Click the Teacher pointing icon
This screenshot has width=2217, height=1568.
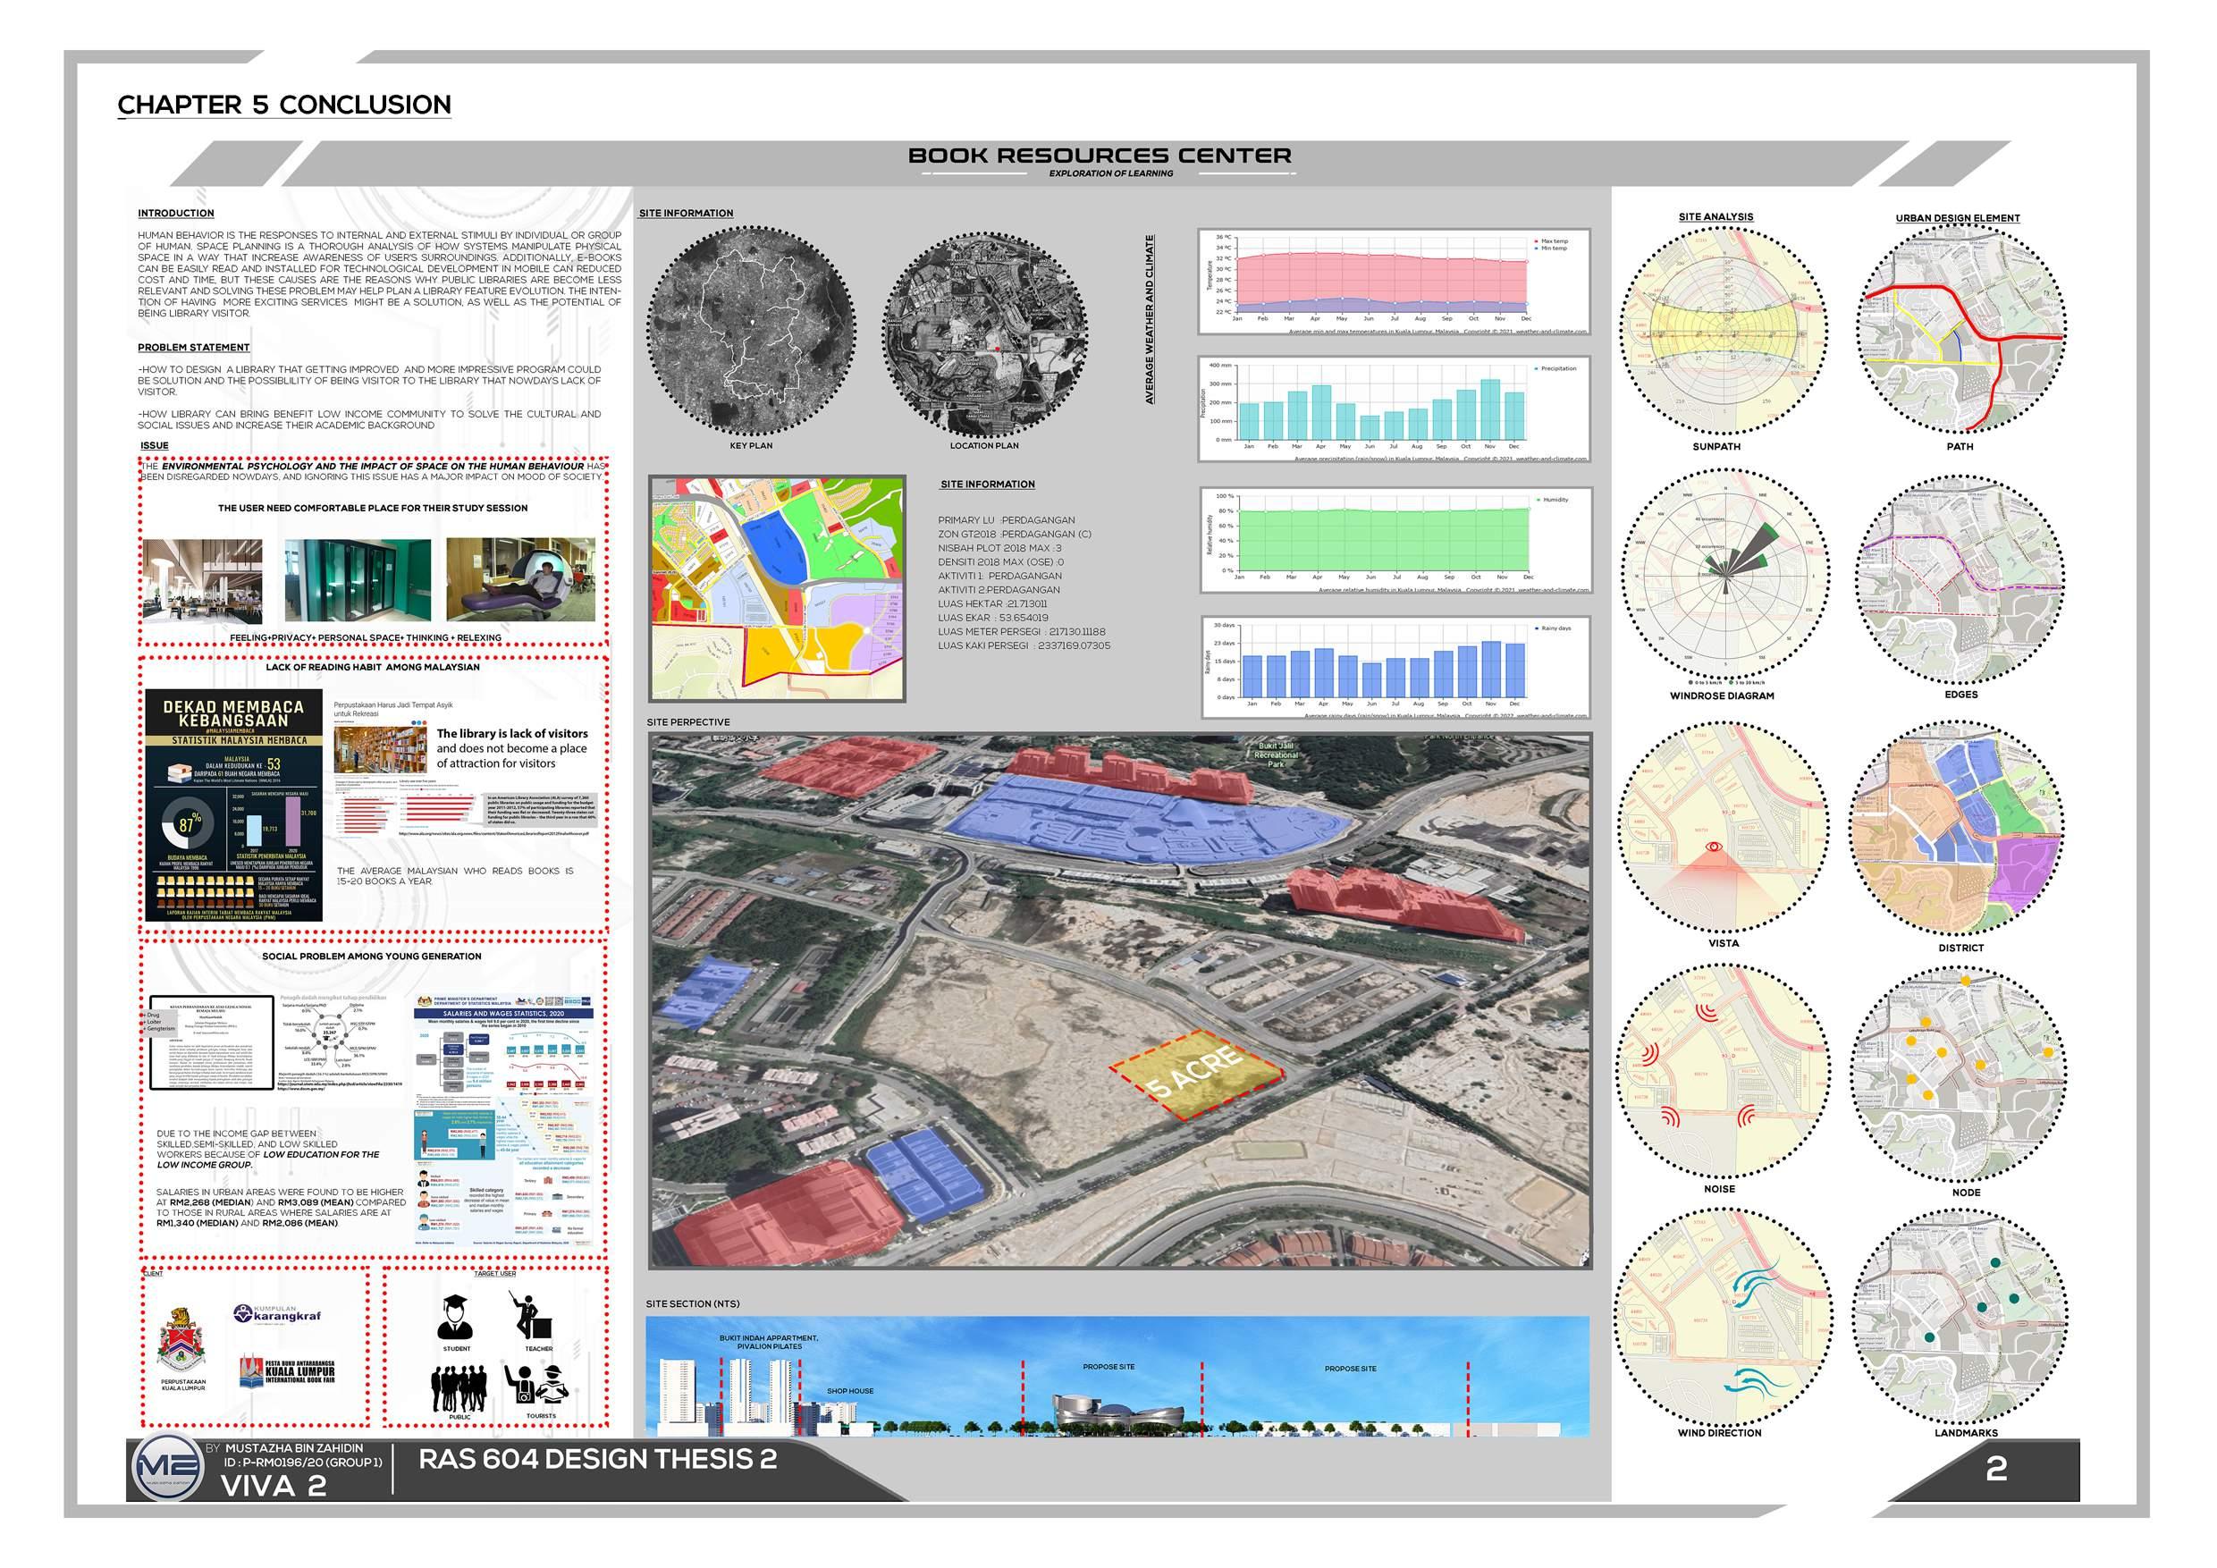pos(529,1317)
